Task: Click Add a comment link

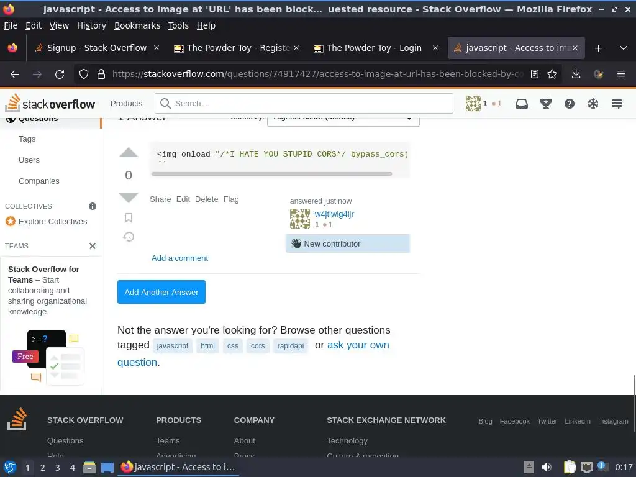Action: click(x=179, y=258)
